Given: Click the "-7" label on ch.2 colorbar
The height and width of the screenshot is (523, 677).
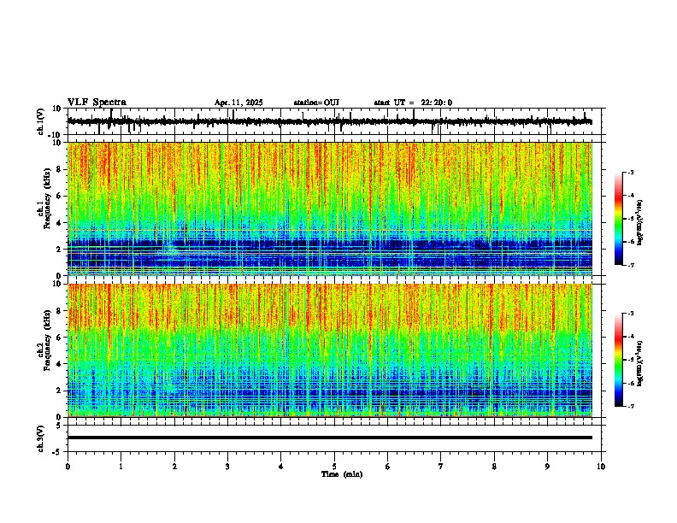Looking at the screenshot, I should 631,407.
